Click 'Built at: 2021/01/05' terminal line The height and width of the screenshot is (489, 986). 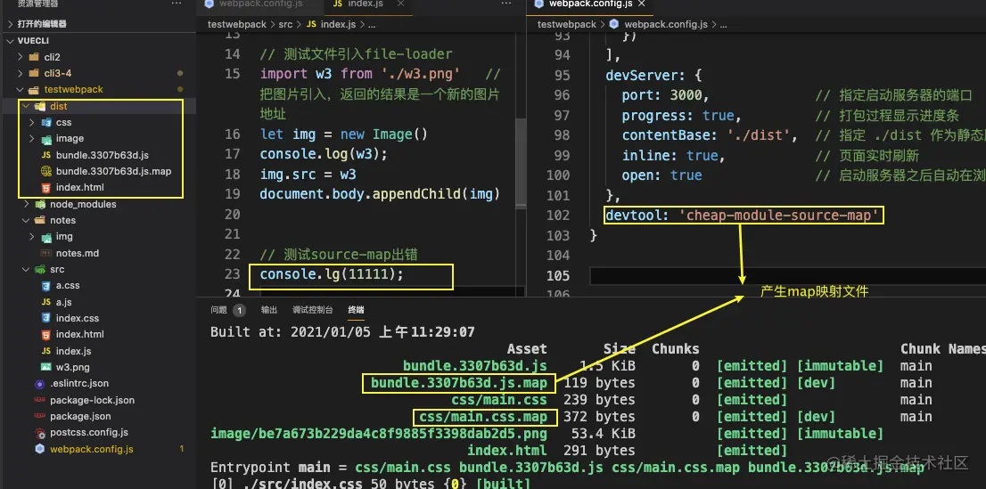[342, 331]
